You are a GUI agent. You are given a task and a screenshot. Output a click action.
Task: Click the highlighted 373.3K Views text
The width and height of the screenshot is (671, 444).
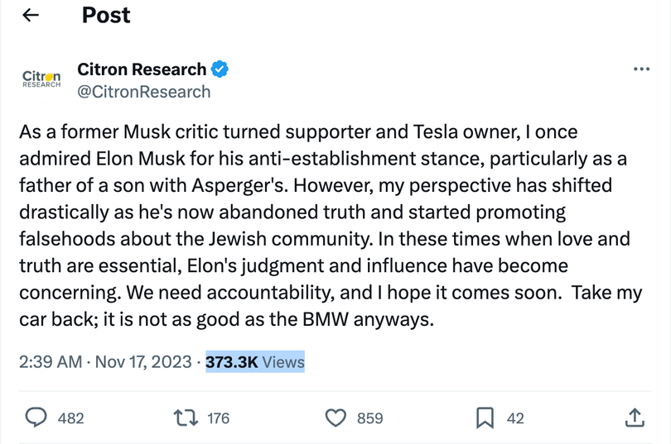tap(255, 361)
